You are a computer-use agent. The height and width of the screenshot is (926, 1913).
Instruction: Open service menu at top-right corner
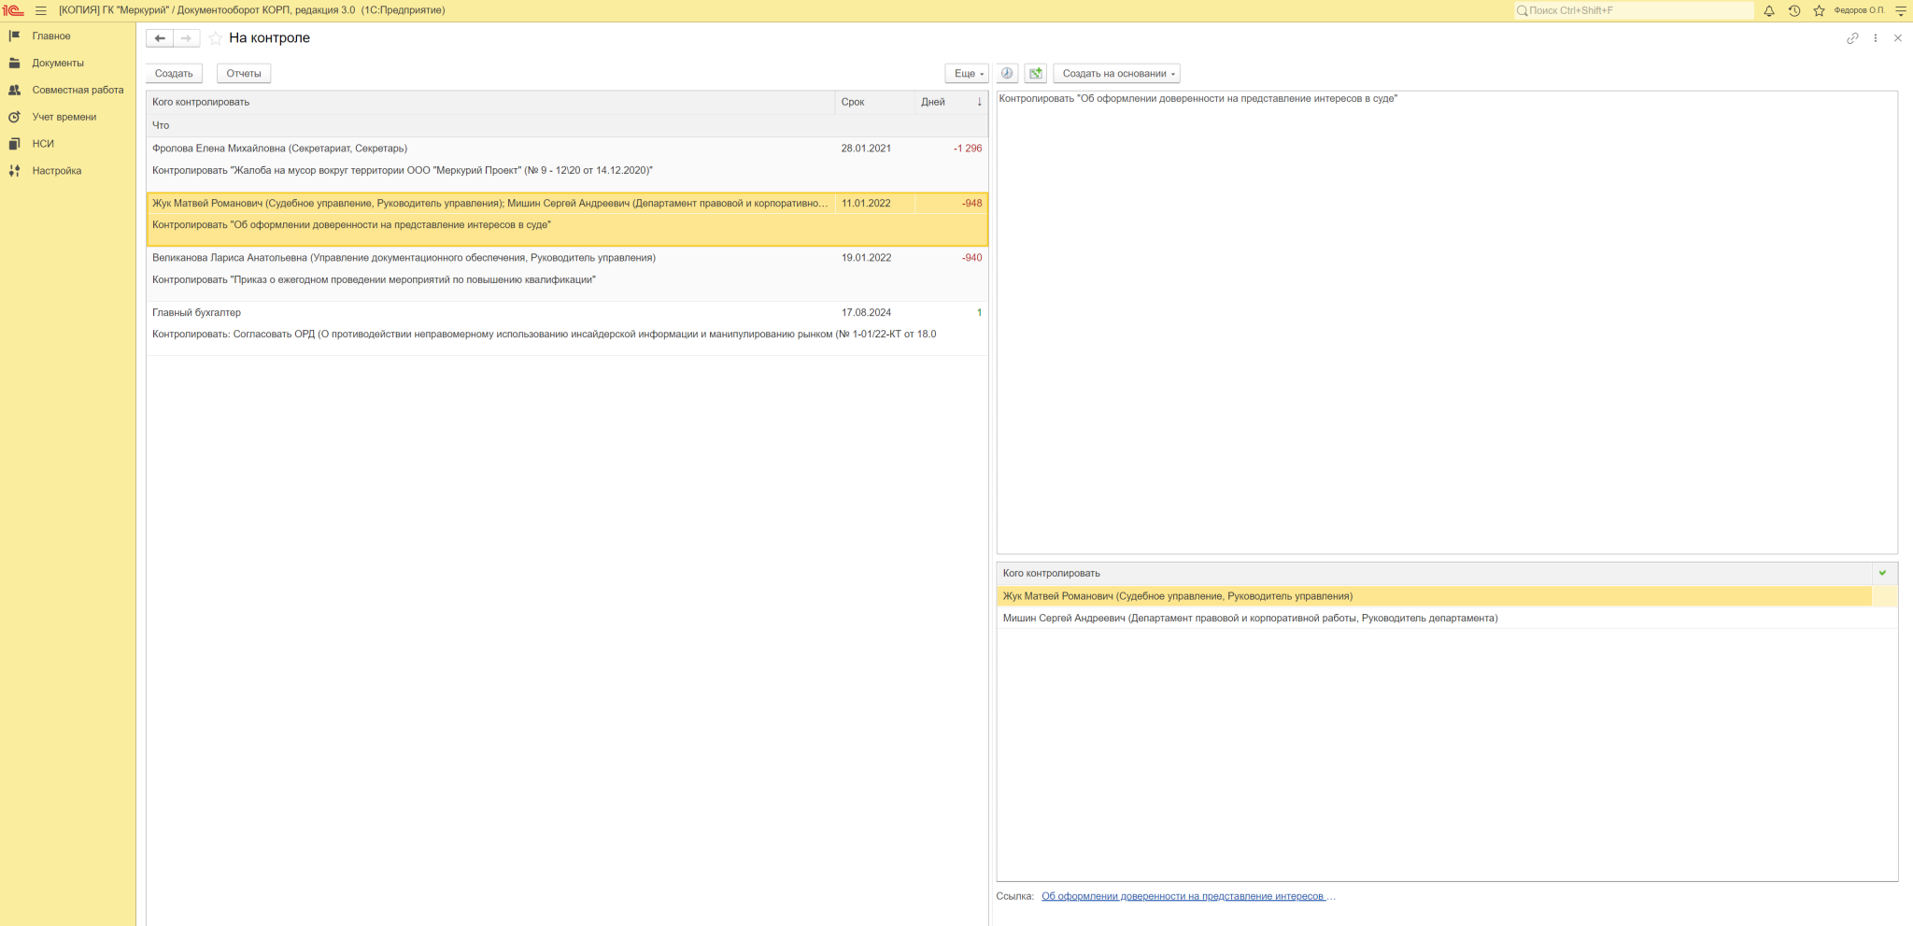coord(1900,11)
